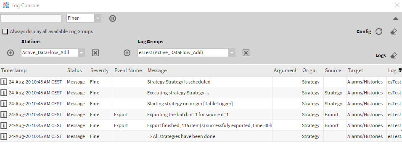402x159 pixels.
Task: Add a new station with the plus icon
Action: point(11,53)
